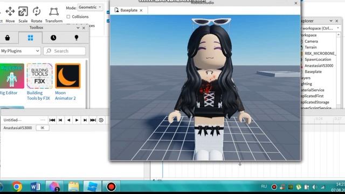Select Terrain in Explorer

pos(310,47)
